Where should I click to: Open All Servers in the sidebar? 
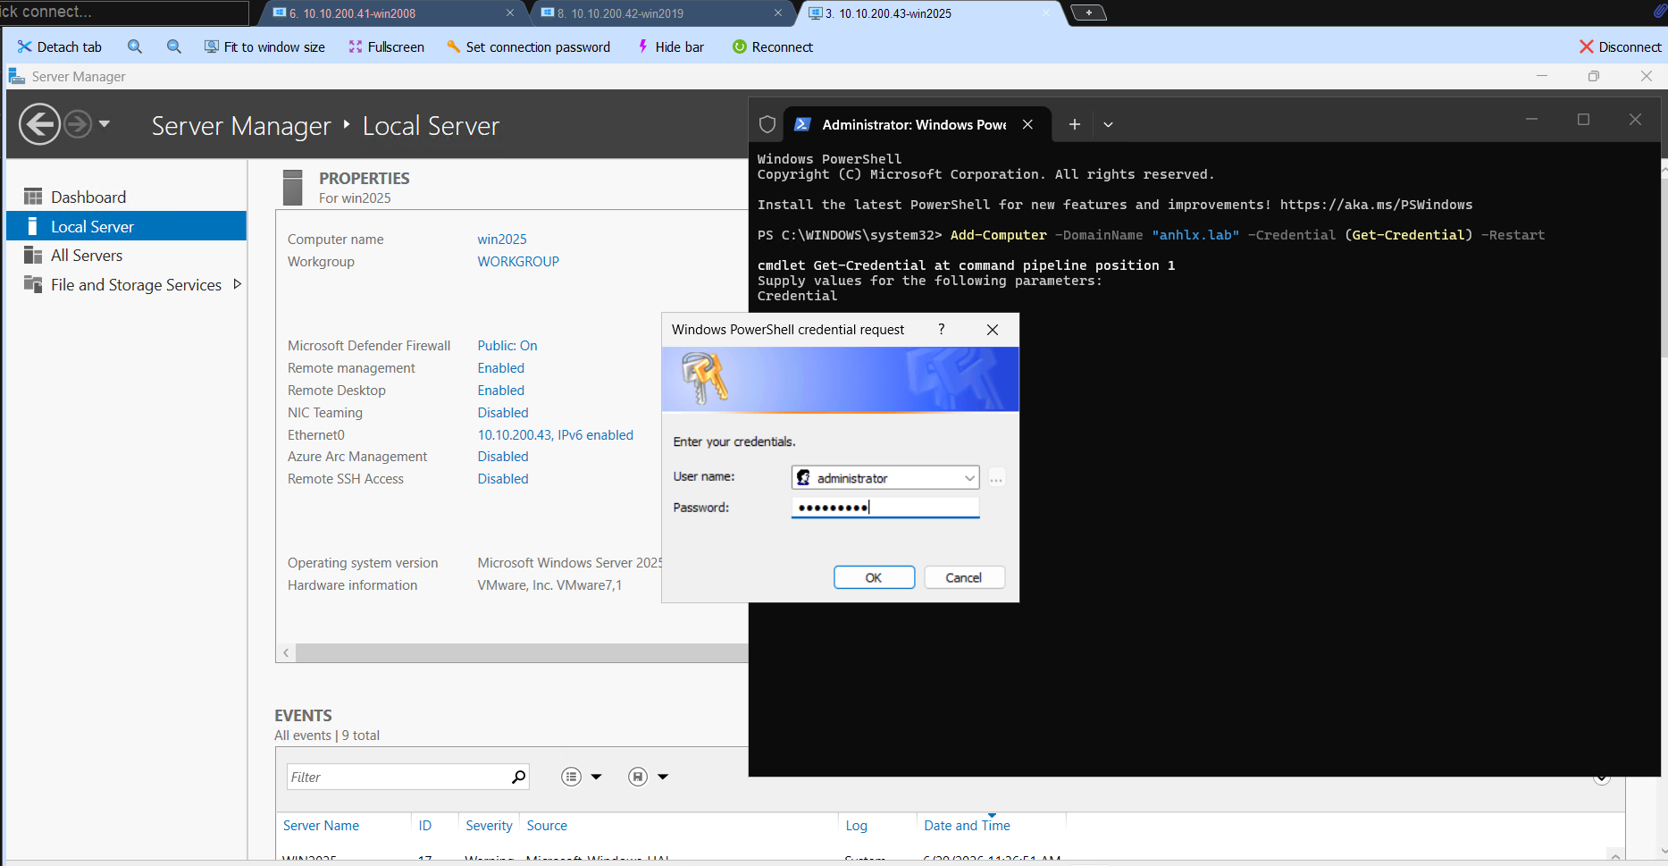[87, 256]
